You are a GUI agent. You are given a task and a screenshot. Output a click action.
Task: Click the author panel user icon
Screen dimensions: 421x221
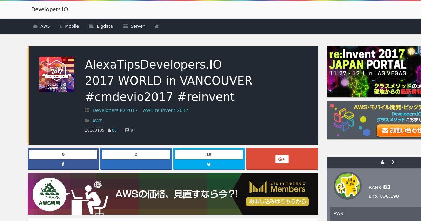click(x=382, y=162)
